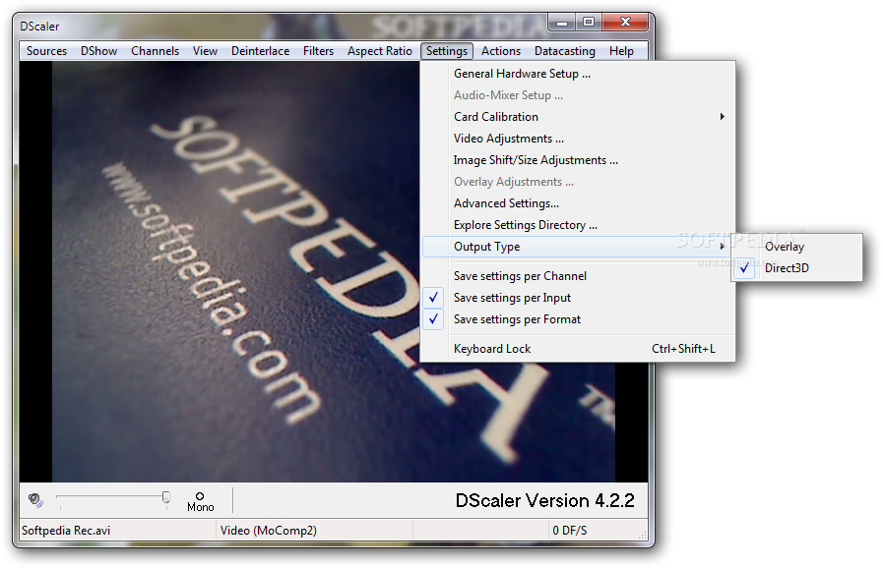The width and height of the screenshot is (883, 568).
Task: Open Video Adjustments dialog
Action: point(578,139)
